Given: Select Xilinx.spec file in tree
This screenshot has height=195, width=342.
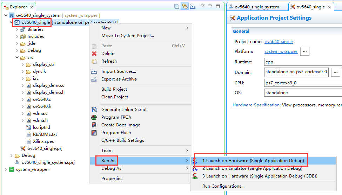Looking at the screenshot, I should click(x=43, y=141).
